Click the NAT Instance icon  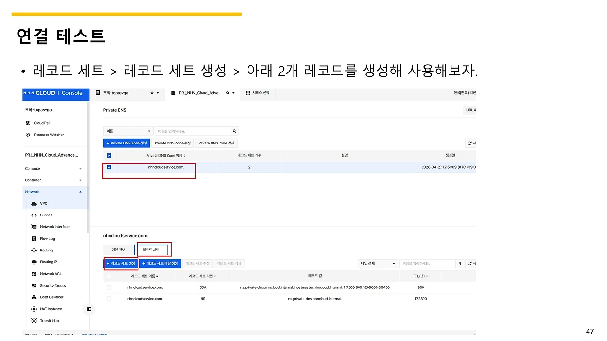[x=34, y=309]
